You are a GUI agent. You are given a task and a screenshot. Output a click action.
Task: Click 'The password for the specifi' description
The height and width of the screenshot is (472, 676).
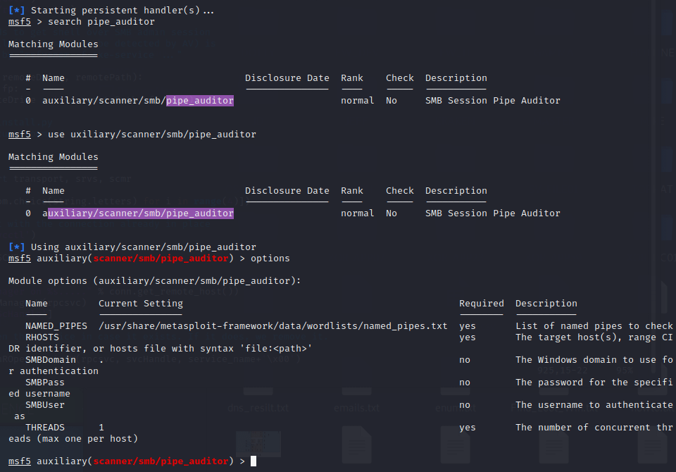[x=594, y=383]
